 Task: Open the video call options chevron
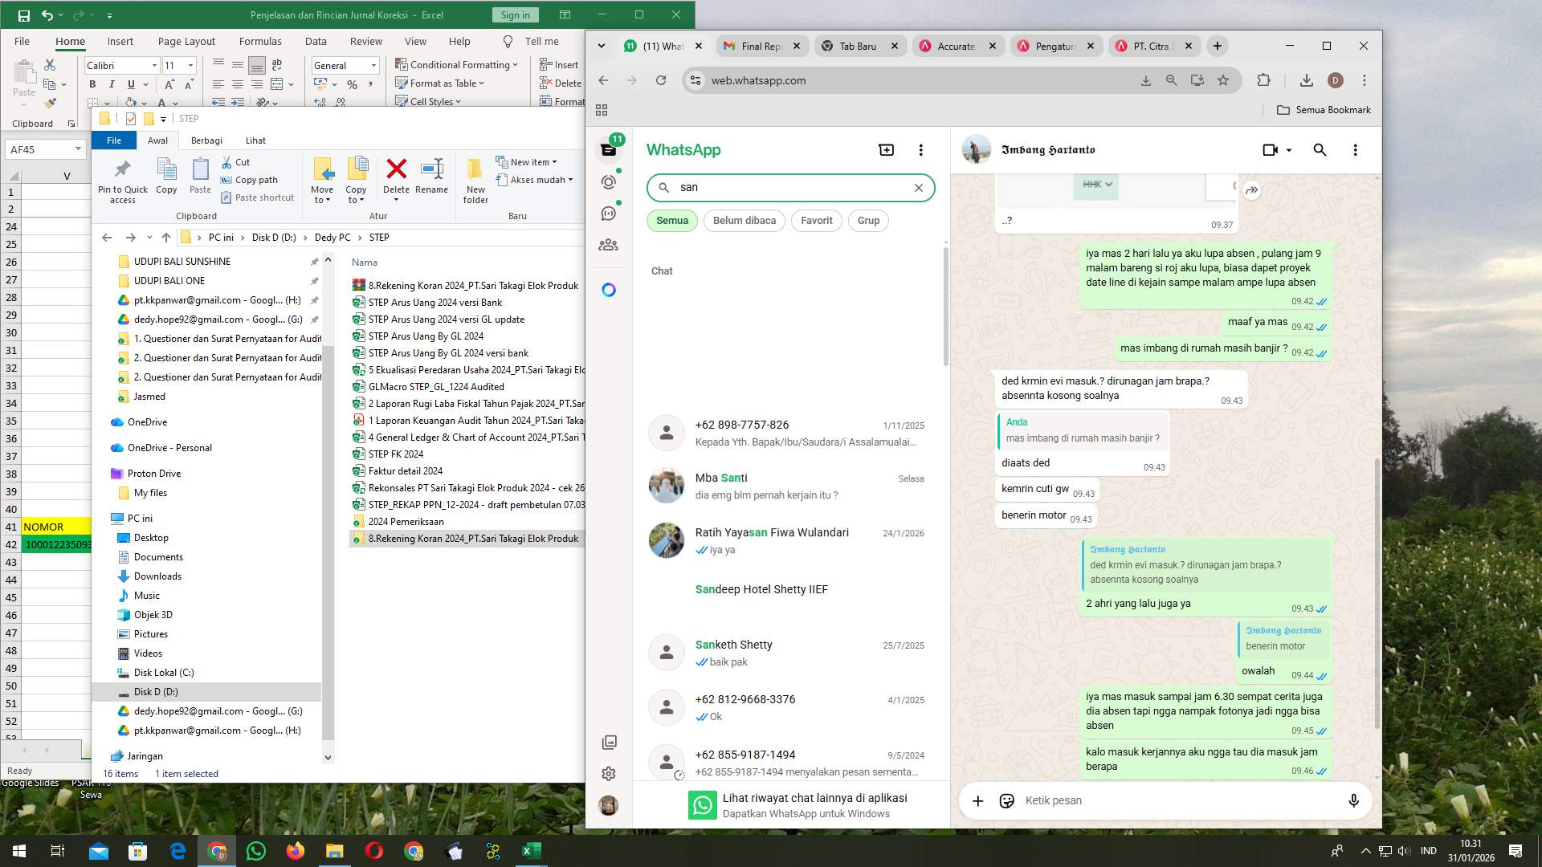click(x=1290, y=150)
